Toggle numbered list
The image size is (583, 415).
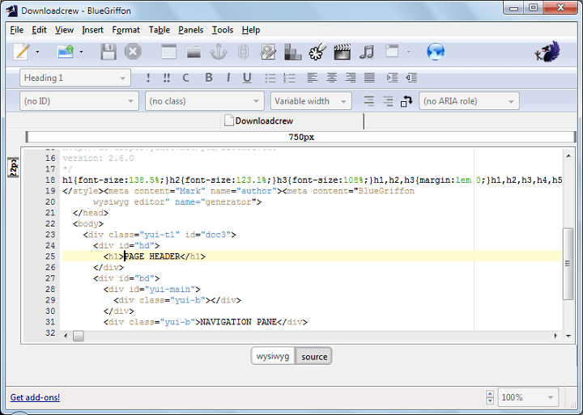coord(289,78)
